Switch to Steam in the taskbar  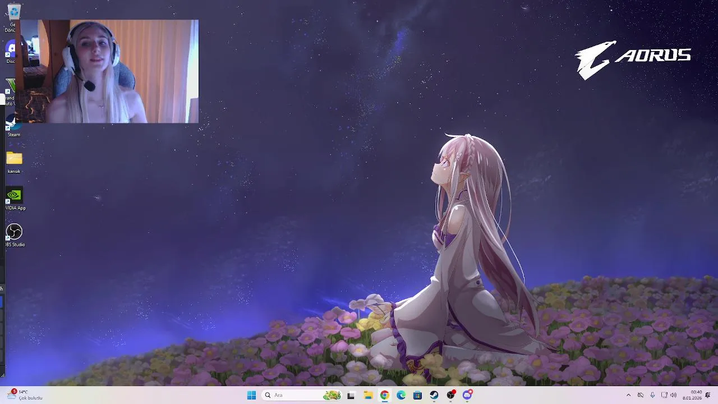tap(434, 395)
